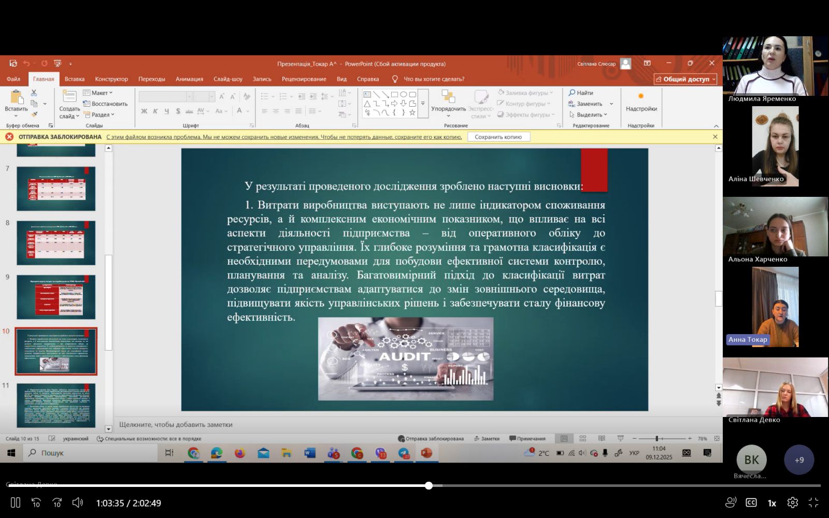Mute the video volume
The width and height of the screenshot is (829, 518).
tap(78, 502)
